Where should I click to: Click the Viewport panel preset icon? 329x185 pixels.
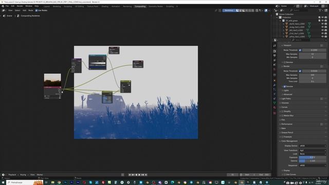(322, 45)
